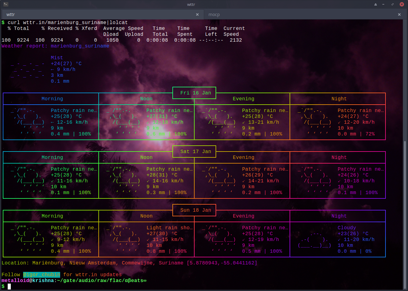Click Light rain shower forecast on Sunday noon

tap(169, 228)
